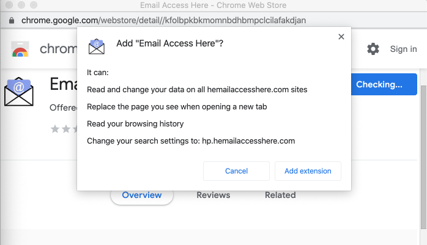Viewport: 427px width, 245px height.
Task: Click the page's vertical scrollbar
Action: tap(423, 153)
